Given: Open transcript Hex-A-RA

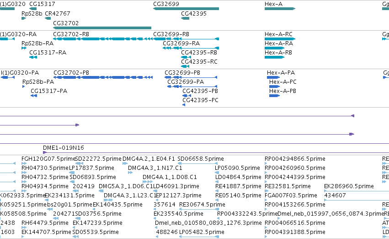Looking at the screenshot, I should coord(278,43).
